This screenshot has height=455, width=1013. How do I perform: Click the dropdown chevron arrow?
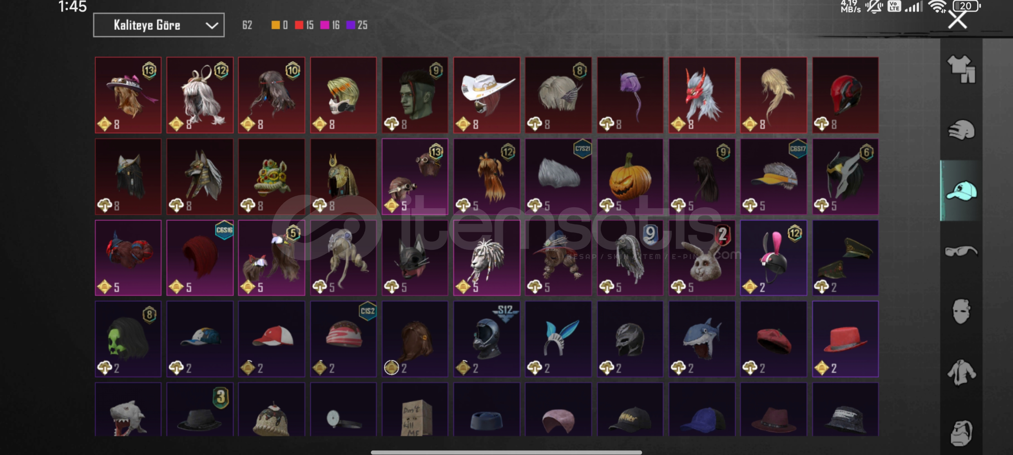211,26
